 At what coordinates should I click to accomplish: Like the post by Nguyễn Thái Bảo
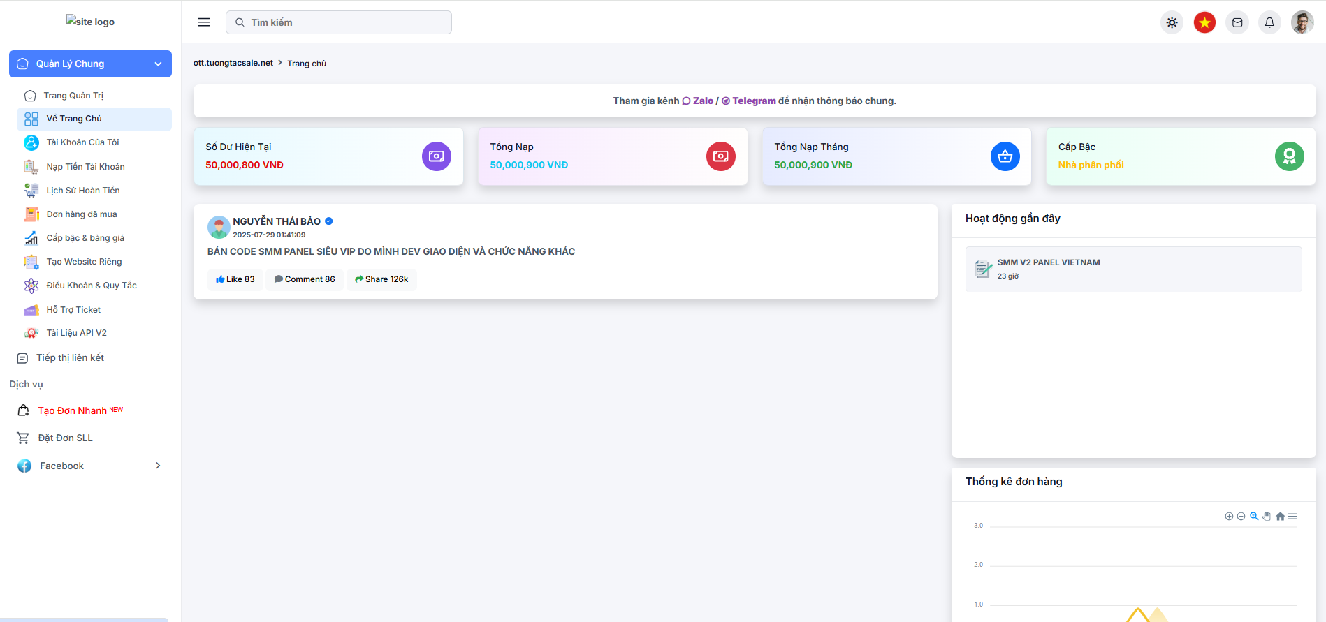pyautogui.click(x=235, y=279)
